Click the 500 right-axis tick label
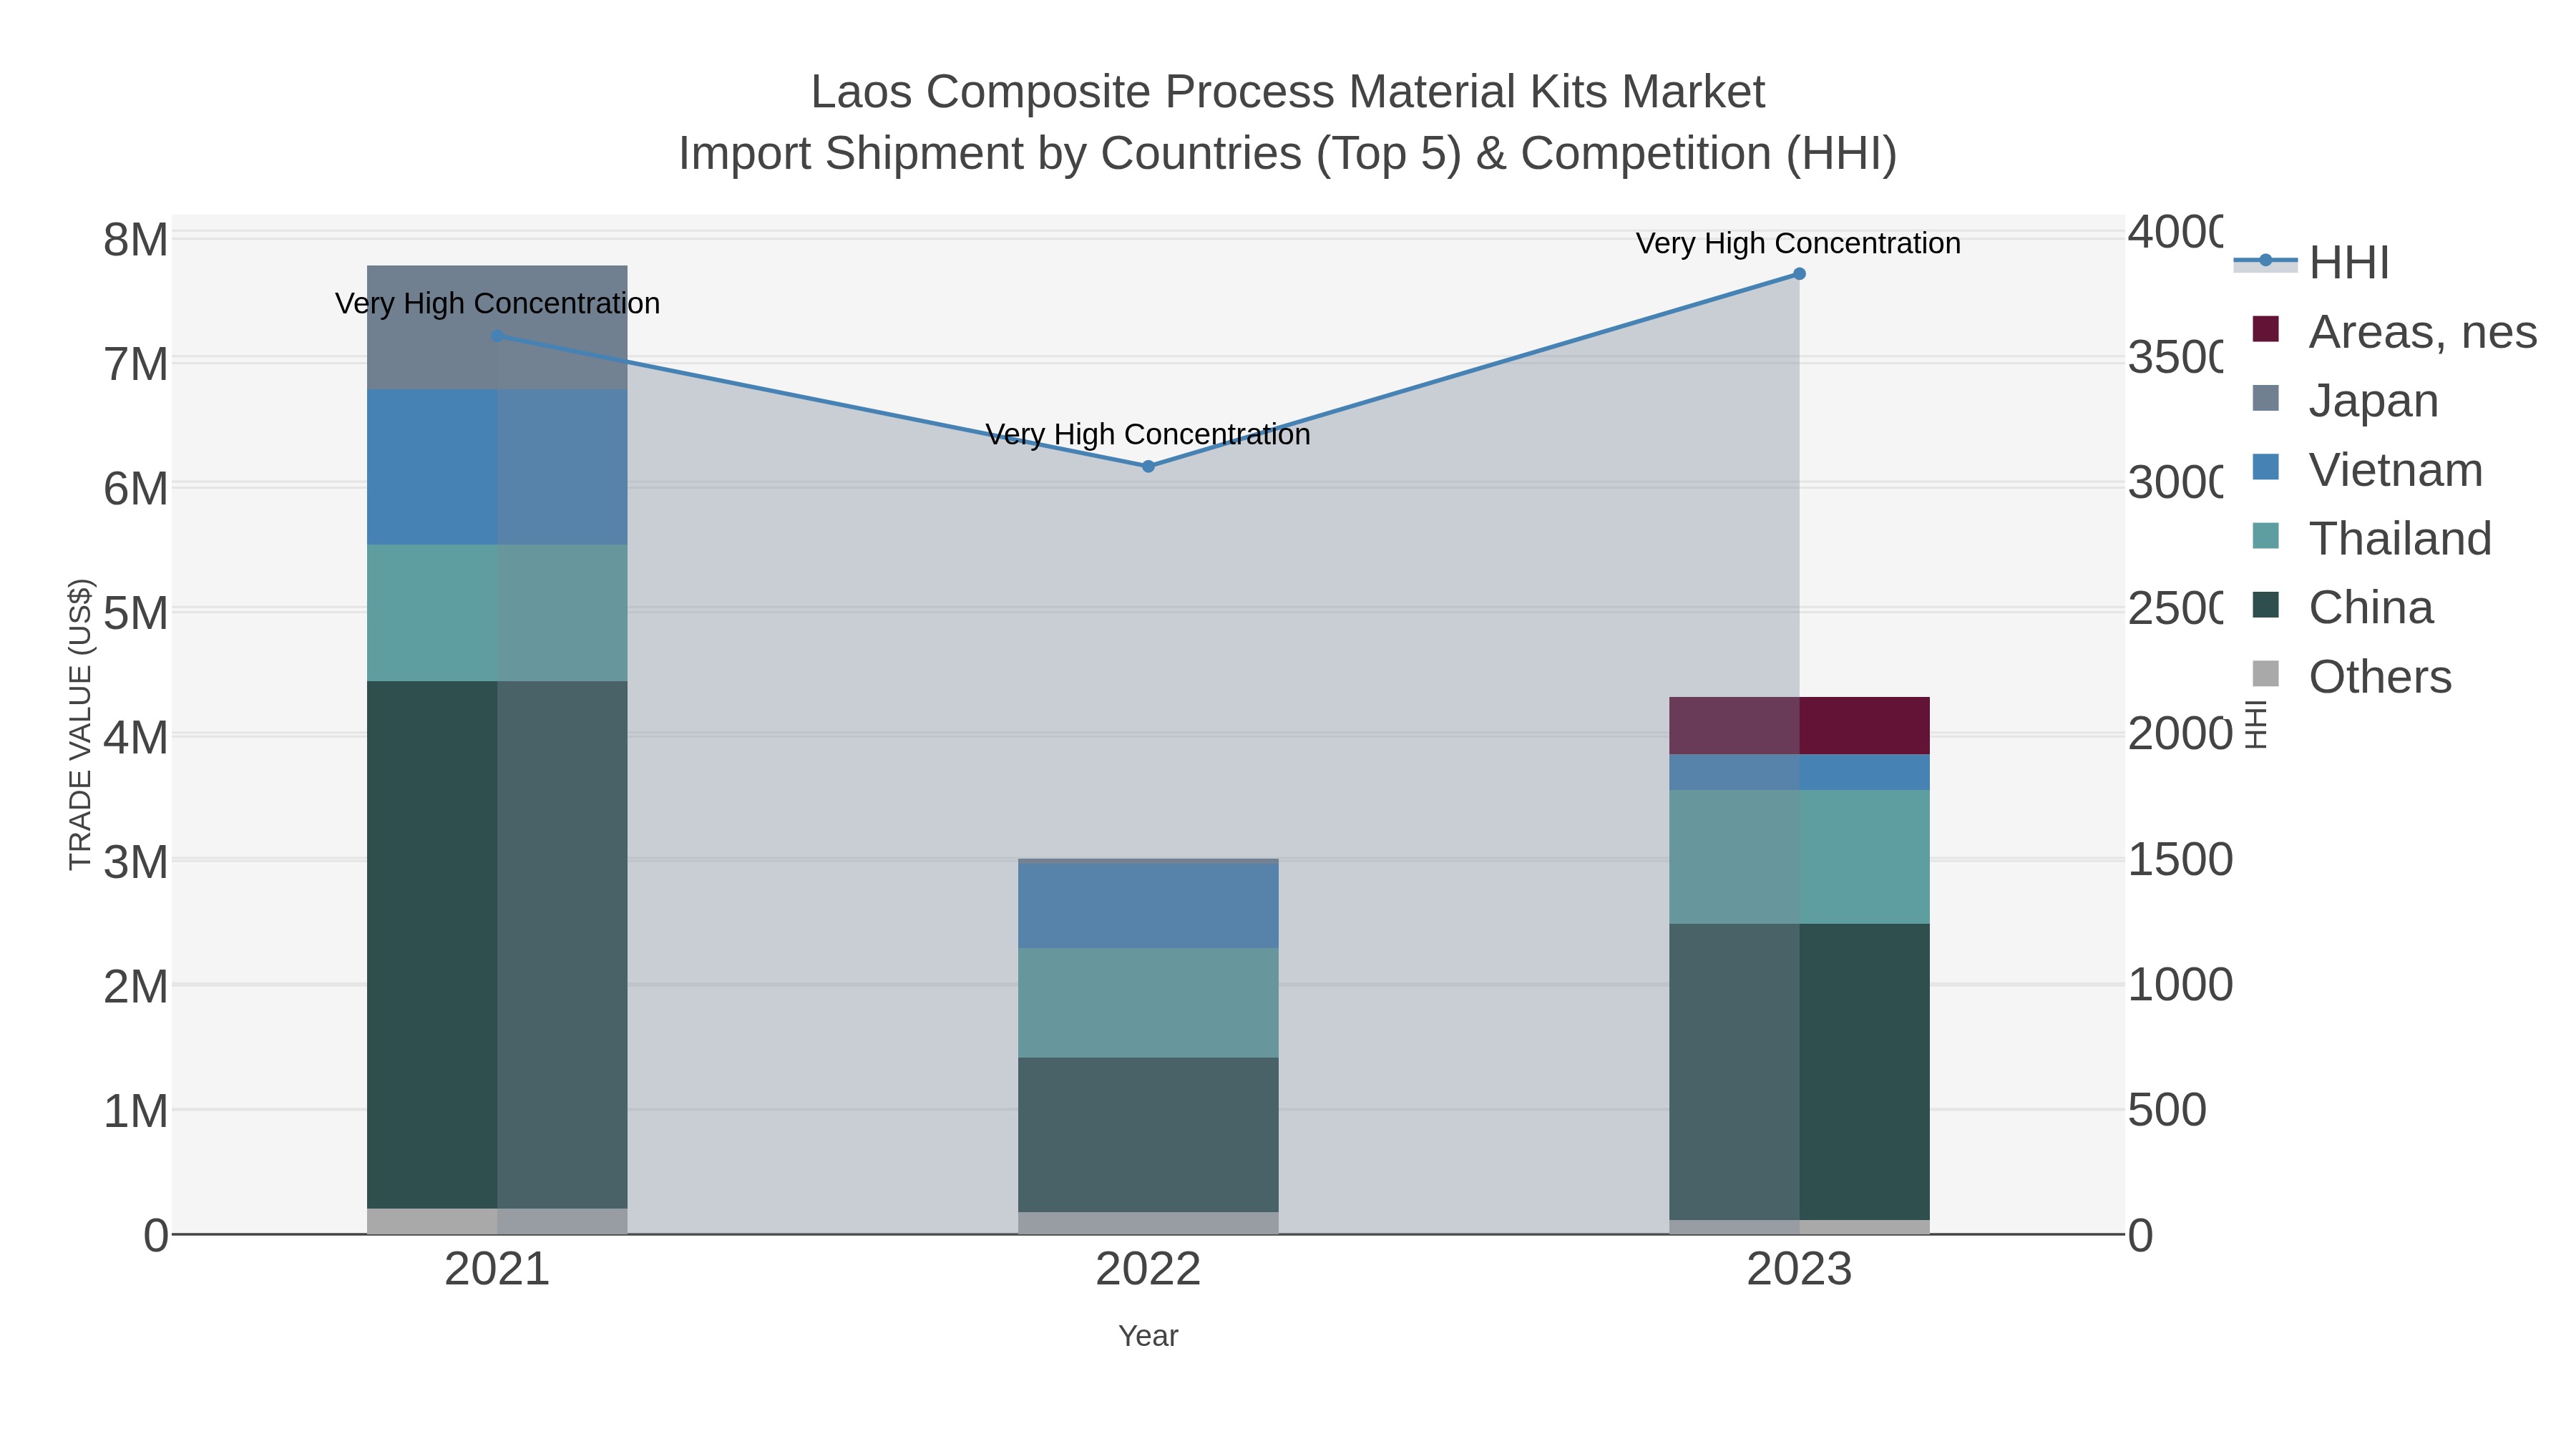2576x1449 pixels. click(x=2166, y=1110)
